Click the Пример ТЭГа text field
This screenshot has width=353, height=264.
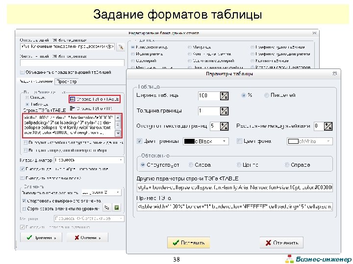tap(235, 206)
